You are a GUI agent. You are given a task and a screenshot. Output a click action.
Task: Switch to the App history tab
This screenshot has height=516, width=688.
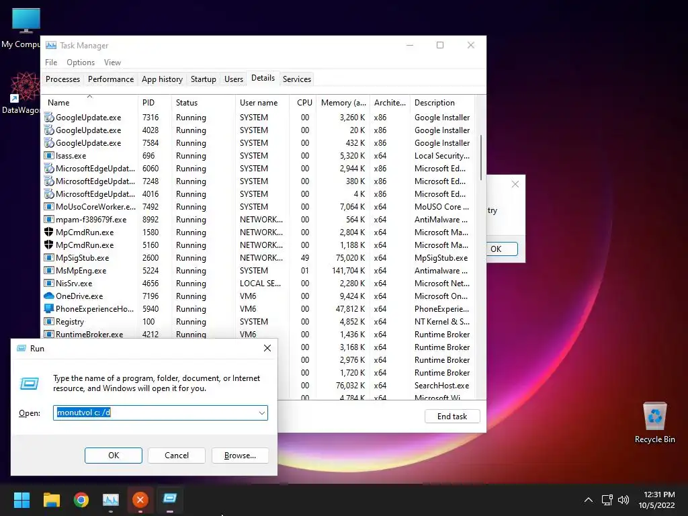pos(162,79)
